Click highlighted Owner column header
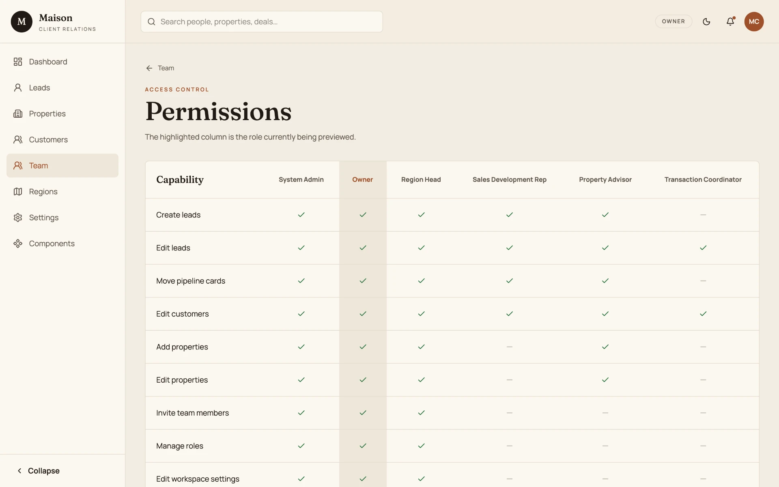Screen dimensions: 779x487 pos(363,179)
